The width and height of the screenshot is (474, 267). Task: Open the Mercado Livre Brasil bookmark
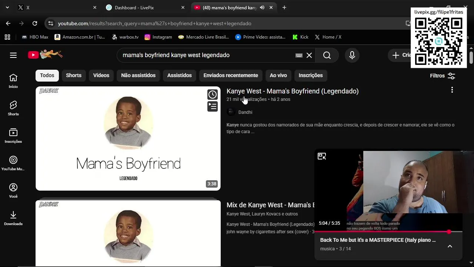pyautogui.click(x=204, y=37)
